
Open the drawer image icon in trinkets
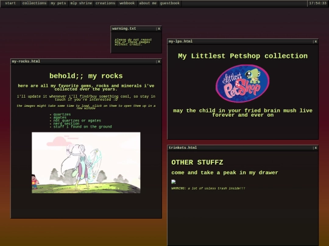[x=174, y=182]
